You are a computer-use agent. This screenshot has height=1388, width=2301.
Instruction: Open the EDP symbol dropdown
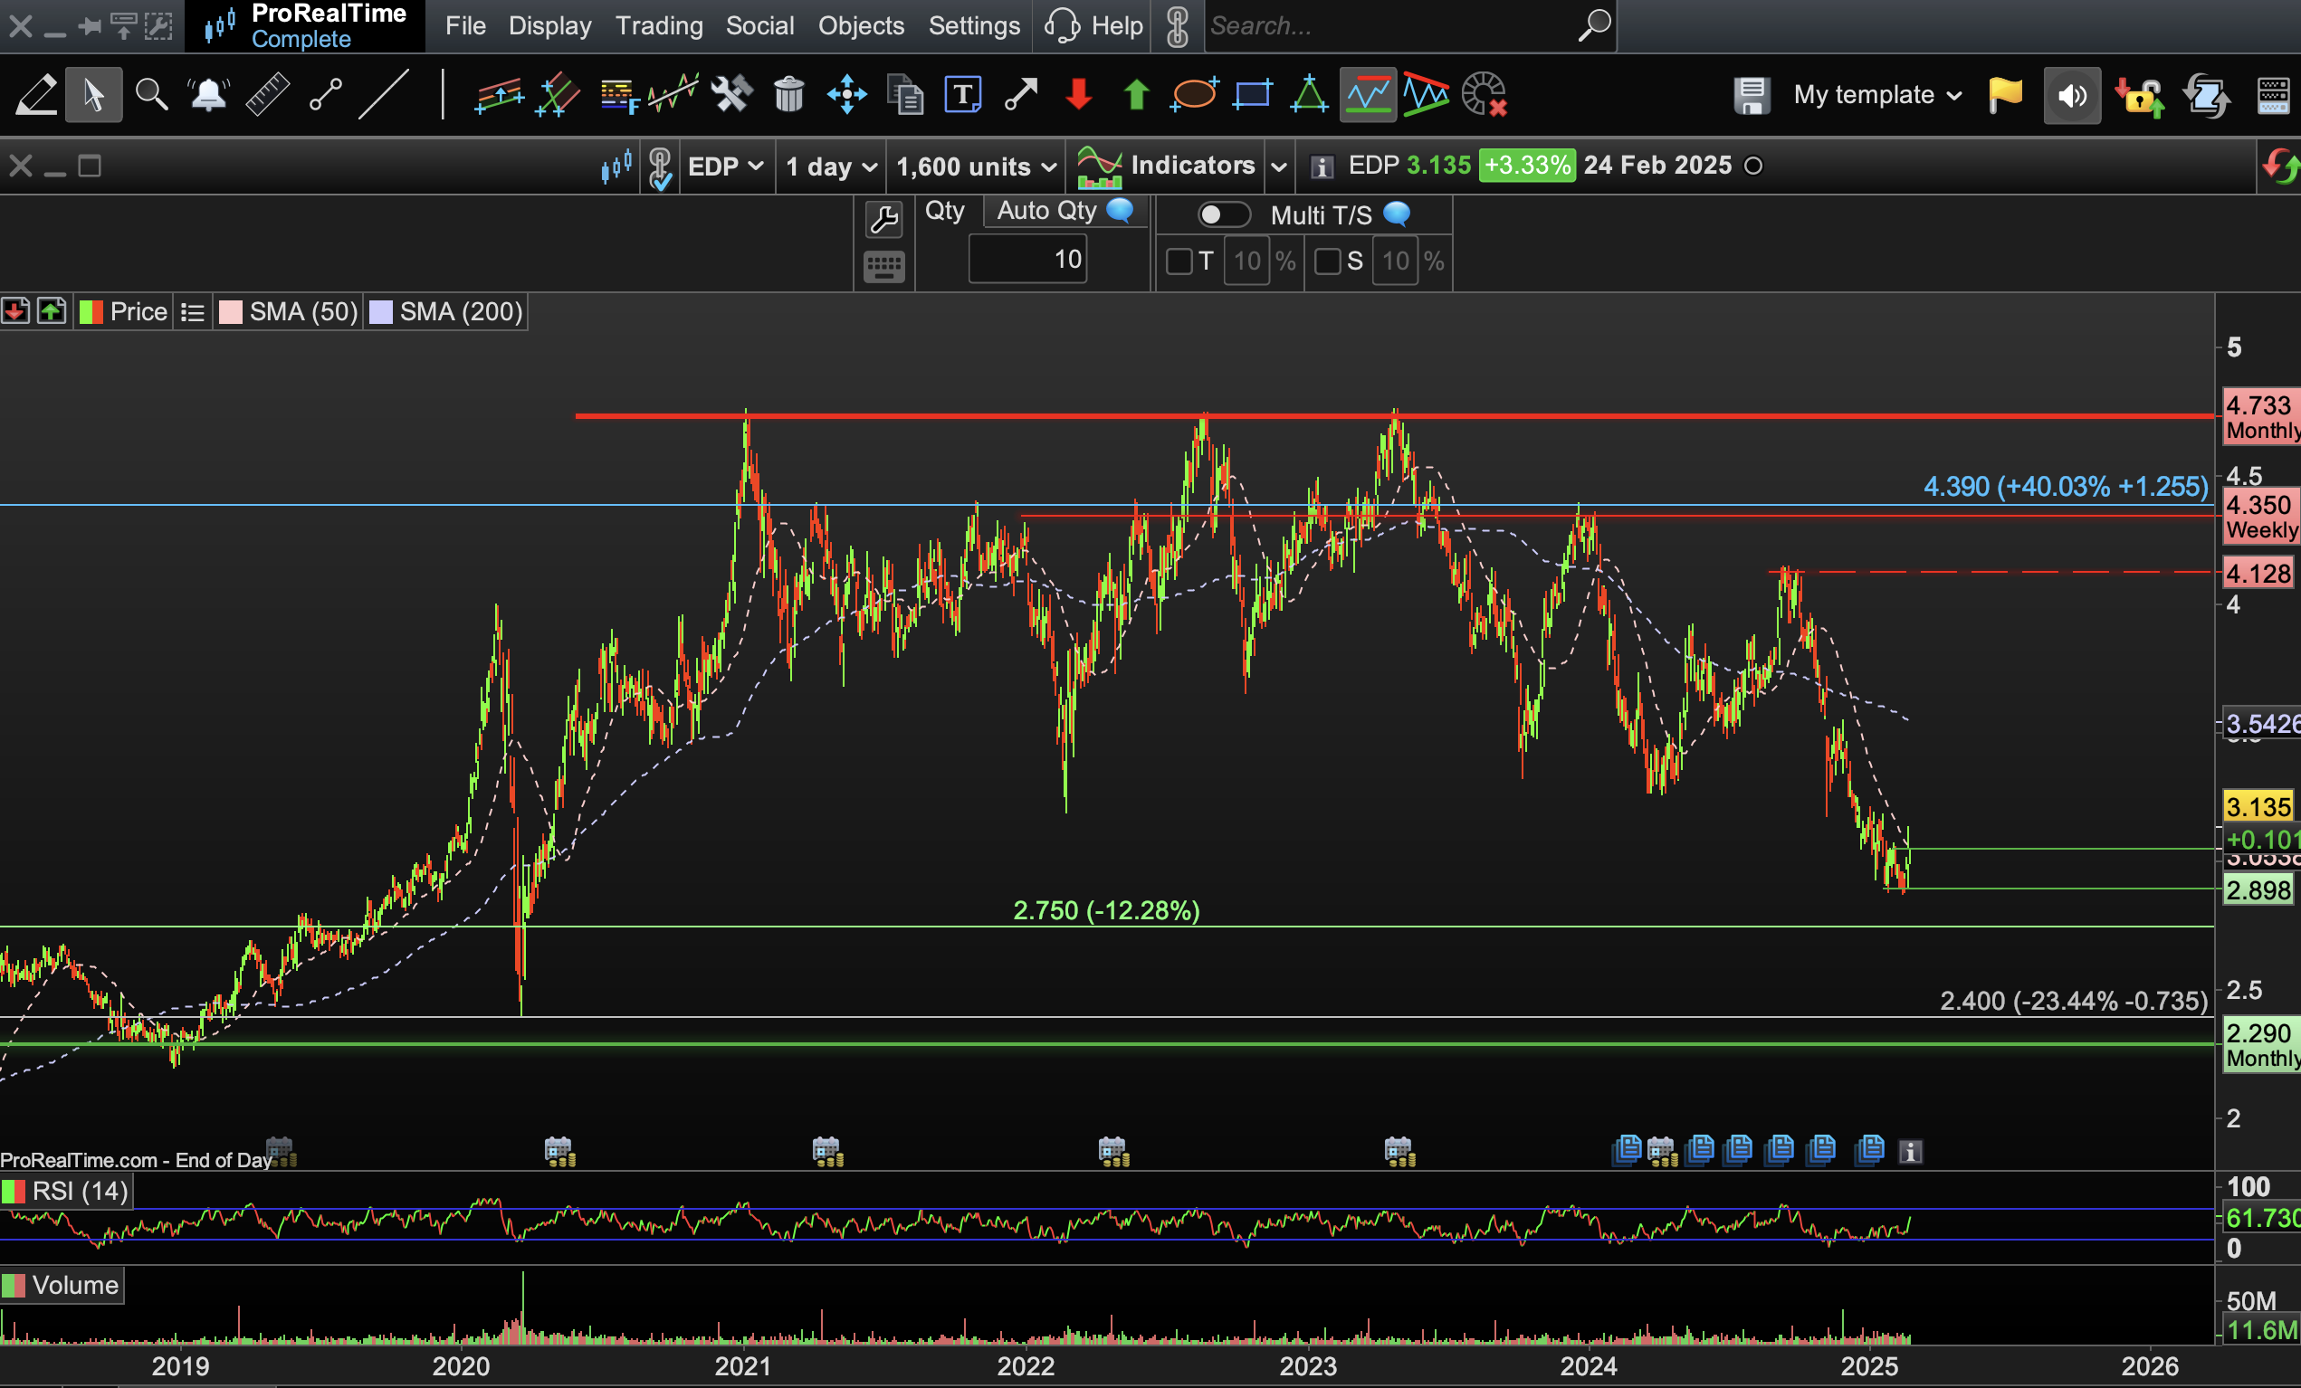(726, 167)
